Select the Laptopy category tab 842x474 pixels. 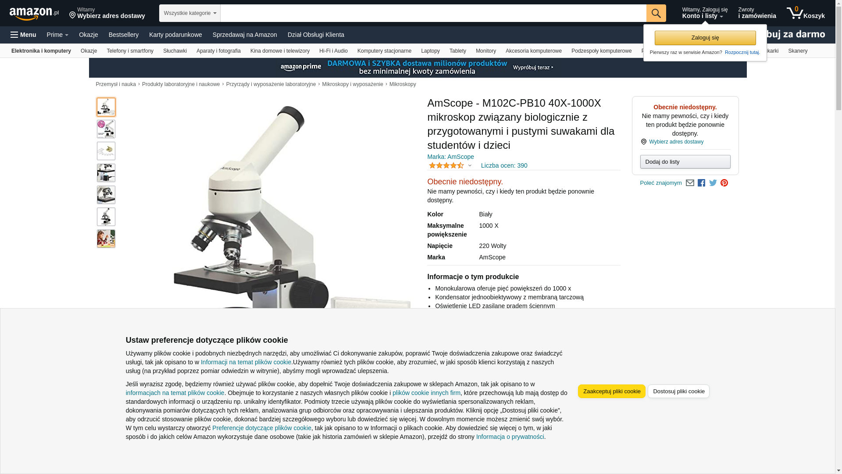[x=430, y=51]
